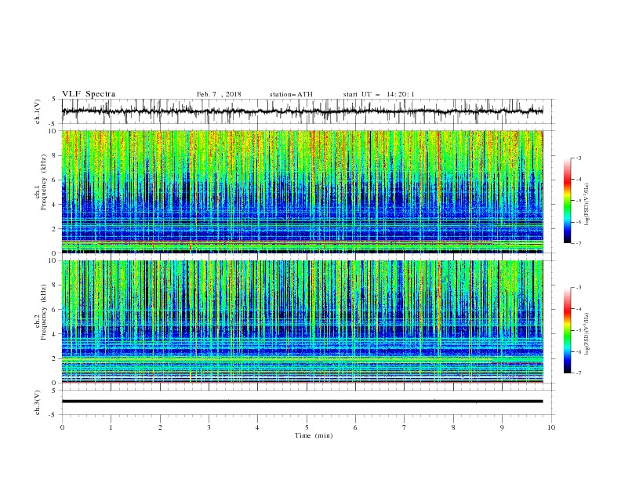Click inside the ch.1 spectrogram panel
This screenshot has width=621, height=480.
pyautogui.click(x=302, y=191)
